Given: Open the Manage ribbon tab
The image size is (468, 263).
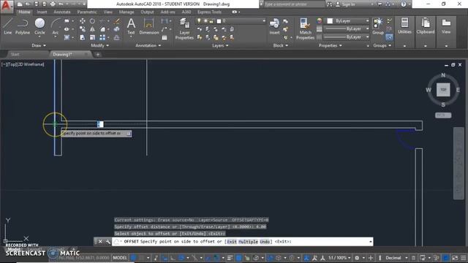Looking at the screenshot, I should tap(127, 12).
